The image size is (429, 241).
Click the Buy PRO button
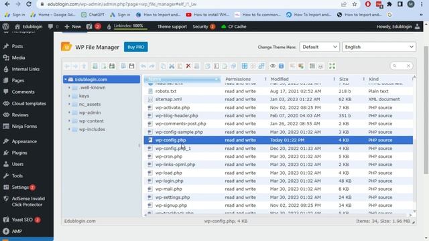click(135, 47)
